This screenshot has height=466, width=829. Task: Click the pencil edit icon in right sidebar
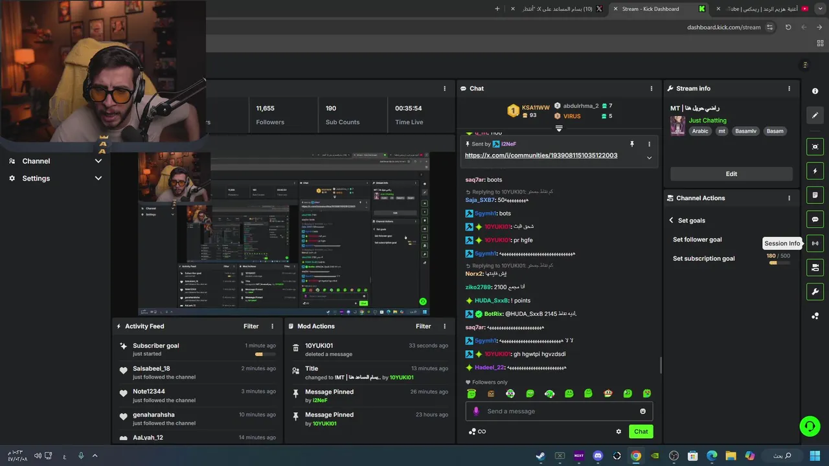(815, 115)
